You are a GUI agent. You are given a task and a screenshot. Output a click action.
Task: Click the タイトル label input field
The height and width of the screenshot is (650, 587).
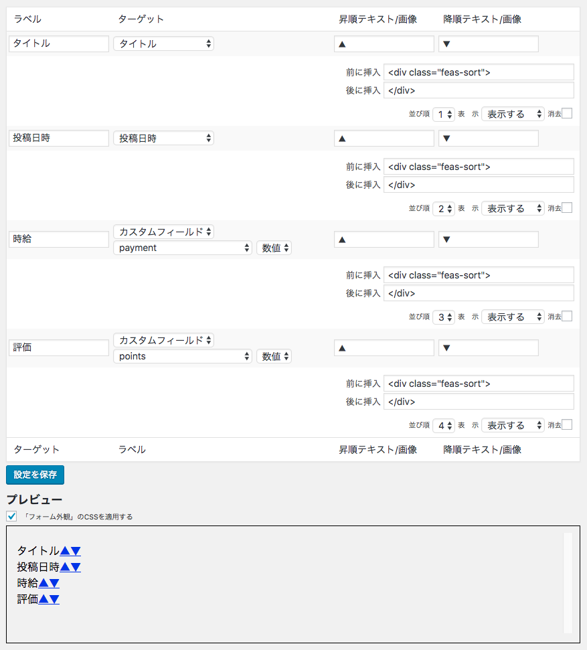(x=59, y=44)
